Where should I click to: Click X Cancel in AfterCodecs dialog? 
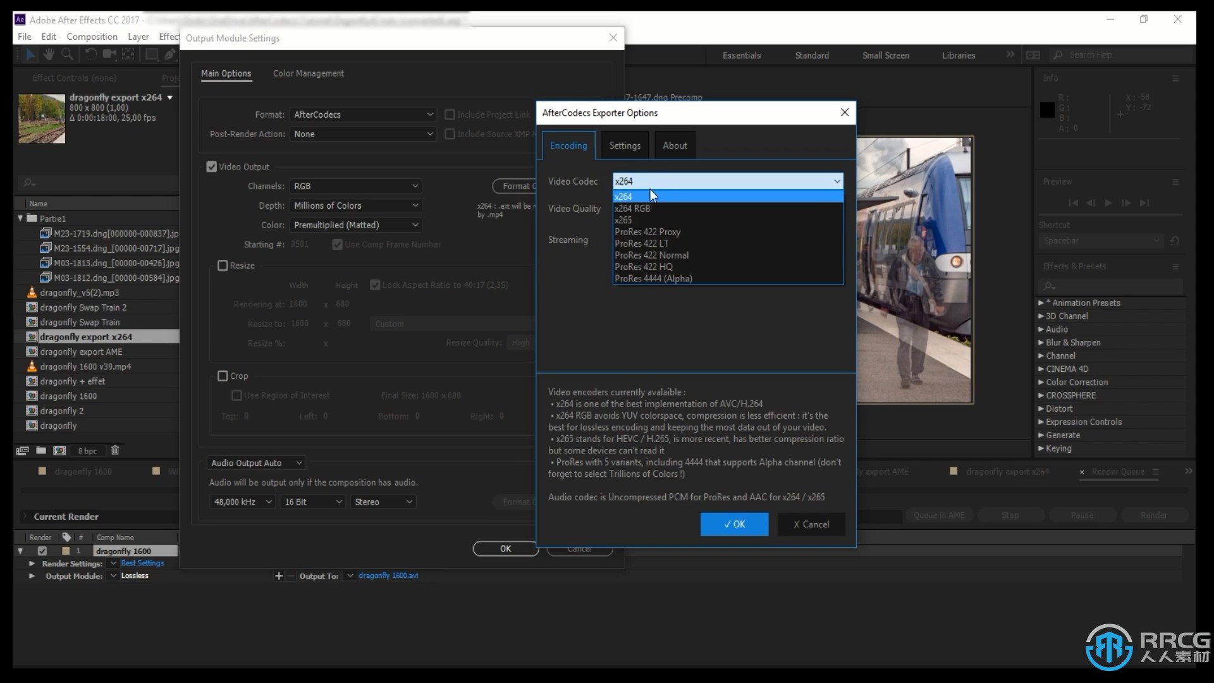811,524
